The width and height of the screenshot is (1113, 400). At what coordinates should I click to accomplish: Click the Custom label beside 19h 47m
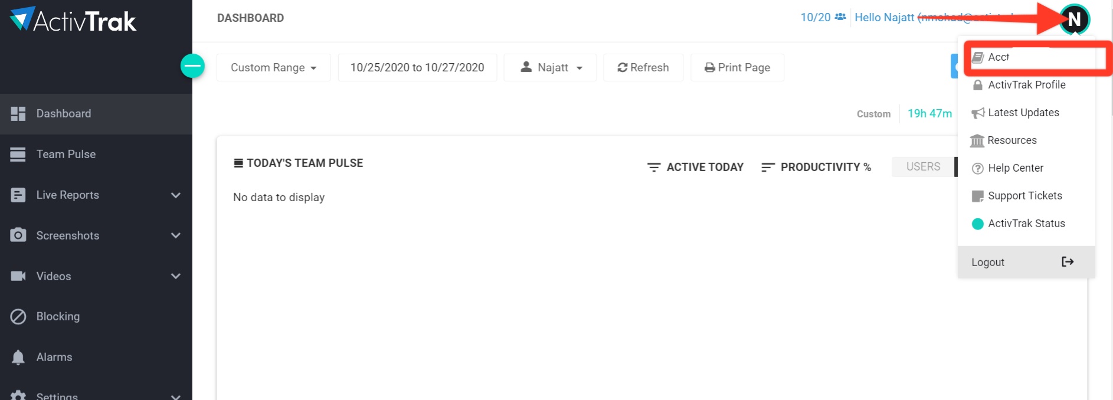click(x=873, y=114)
